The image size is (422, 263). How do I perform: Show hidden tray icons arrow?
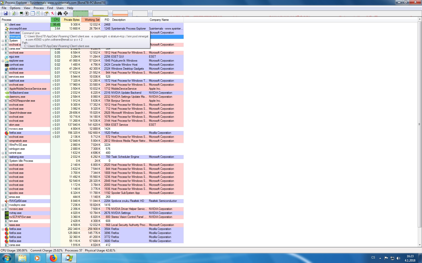tap(380, 258)
